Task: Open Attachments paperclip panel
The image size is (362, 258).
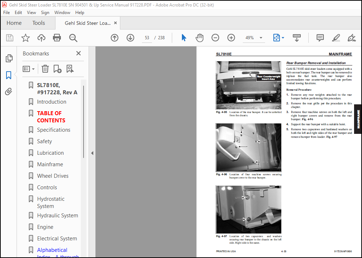Action: point(9,91)
